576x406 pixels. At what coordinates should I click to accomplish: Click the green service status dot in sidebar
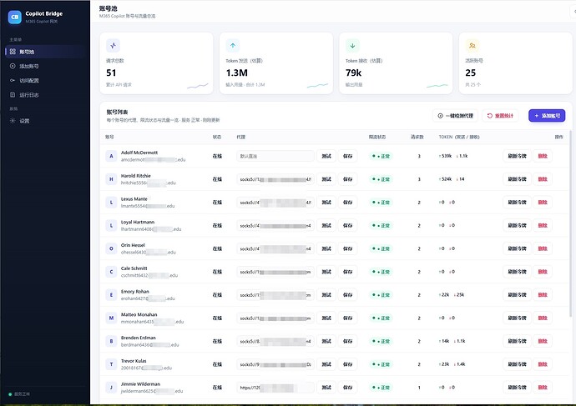(x=10, y=394)
